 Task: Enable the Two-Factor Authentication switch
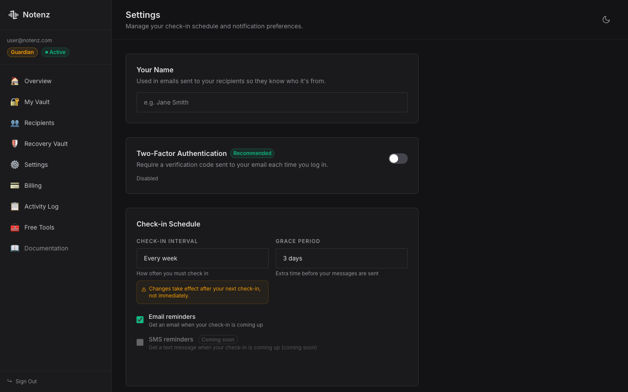(398, 159)
